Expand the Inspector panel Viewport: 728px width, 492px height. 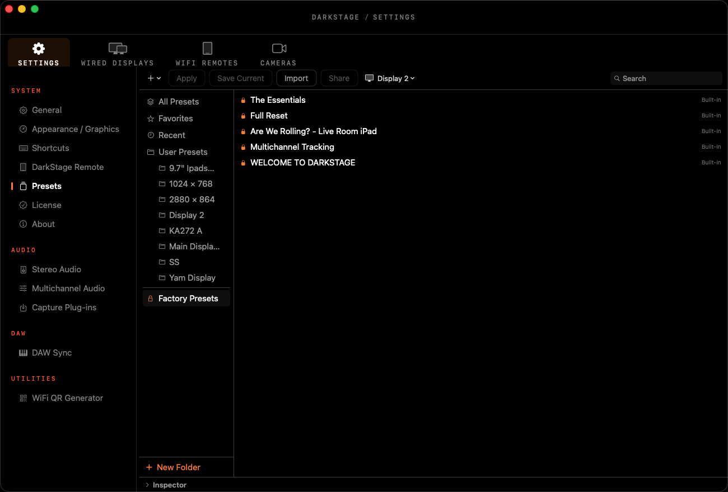[166, 485]
